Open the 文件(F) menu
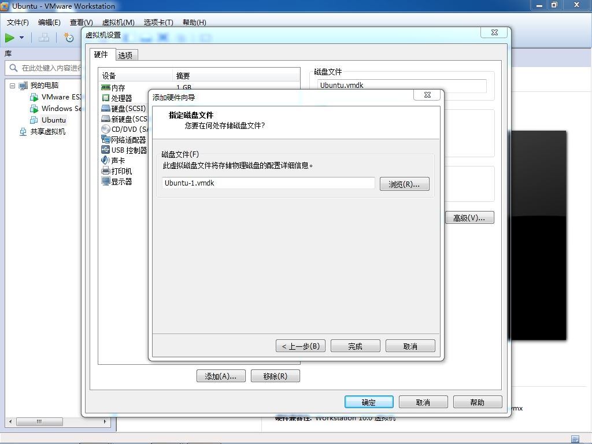 pos(18,23)
